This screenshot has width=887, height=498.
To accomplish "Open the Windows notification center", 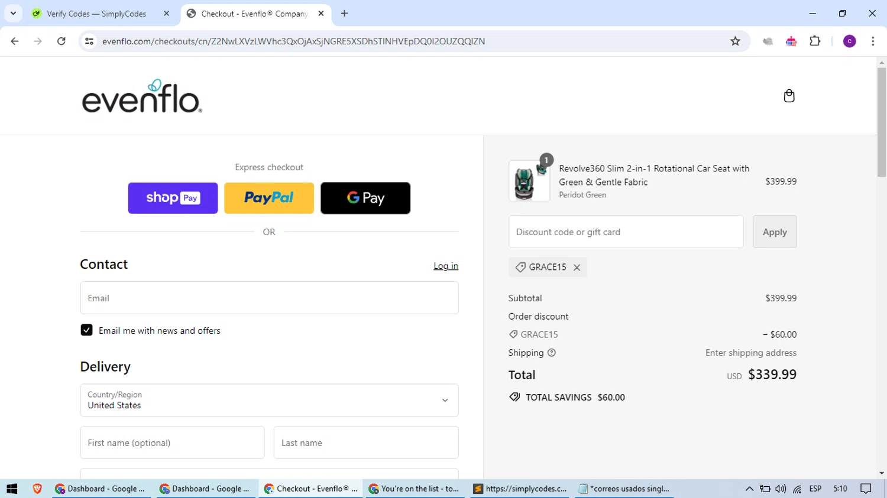I will 866,489.
